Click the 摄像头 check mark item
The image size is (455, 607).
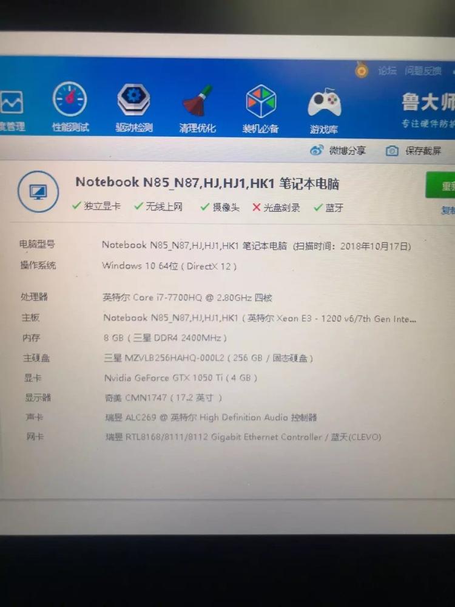coord(220,207)
